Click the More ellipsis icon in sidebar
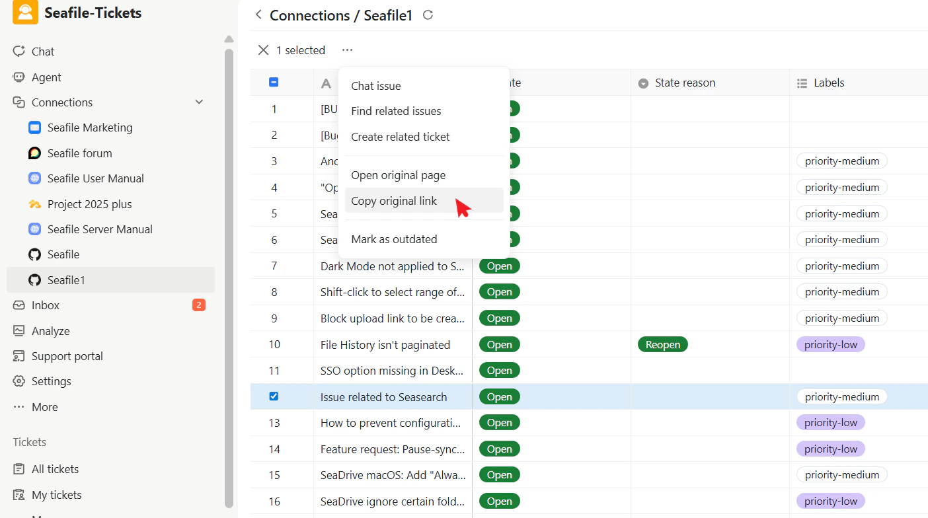 pyautogui.click(x=19, y=407)
